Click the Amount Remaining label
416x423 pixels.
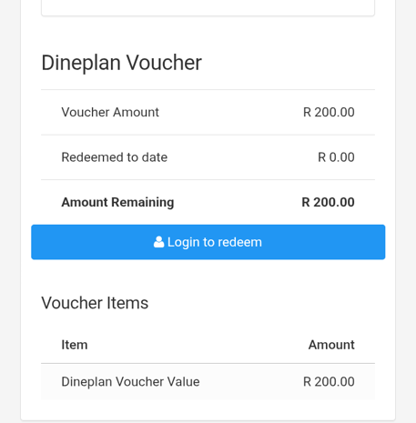tap(117, 202)
